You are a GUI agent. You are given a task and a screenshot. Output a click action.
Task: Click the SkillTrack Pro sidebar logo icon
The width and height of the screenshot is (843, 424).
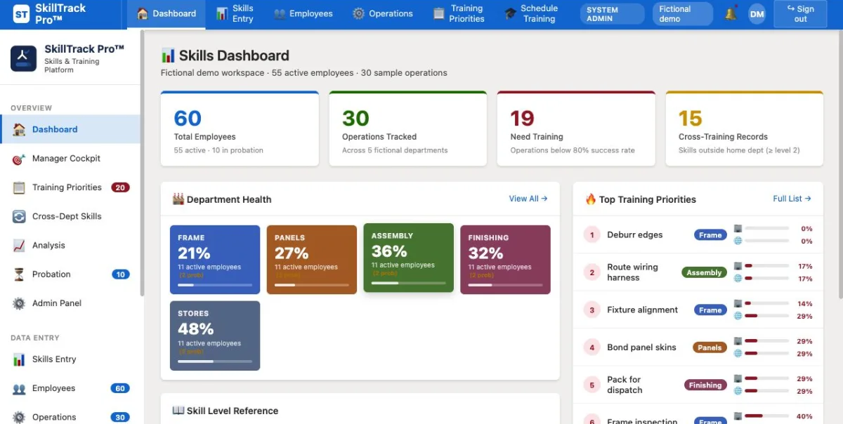[x=24, y=58]
